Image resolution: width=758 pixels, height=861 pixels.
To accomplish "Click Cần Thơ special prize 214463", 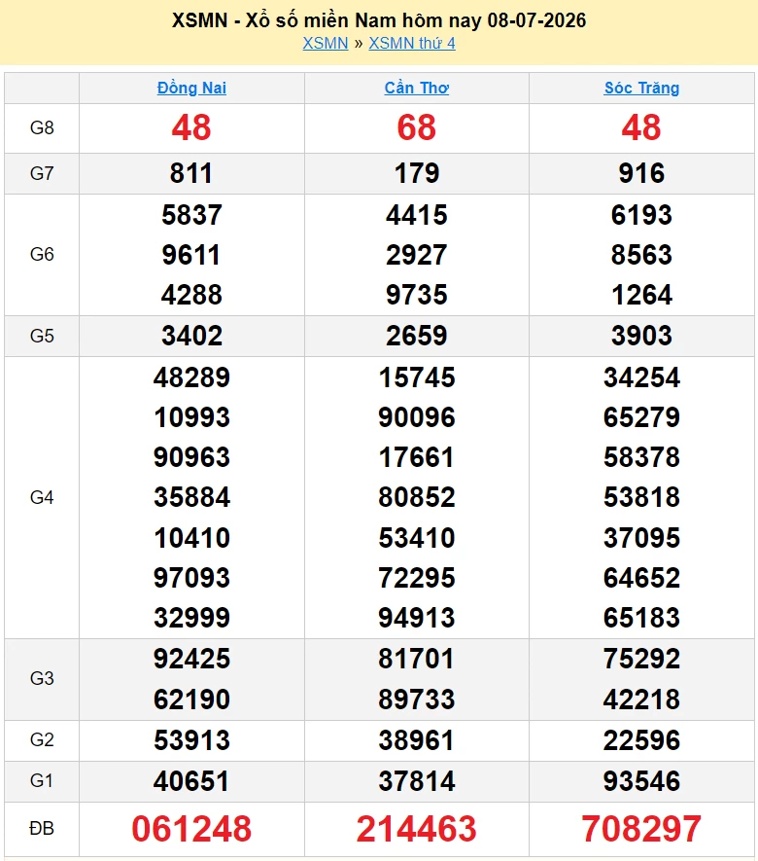I will click(417, 829).
